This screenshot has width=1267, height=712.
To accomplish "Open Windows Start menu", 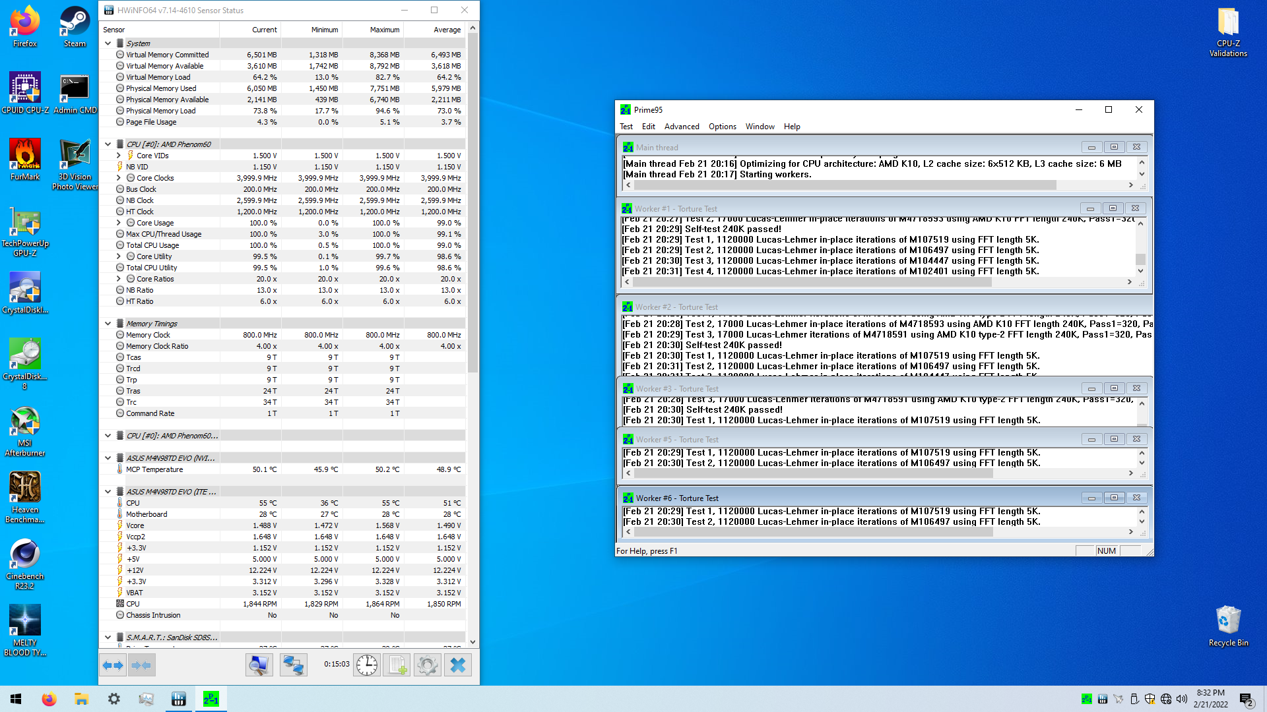I will pos(16,699).
